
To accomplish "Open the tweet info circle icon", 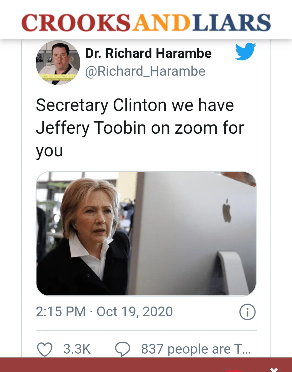I will (247, 312).
